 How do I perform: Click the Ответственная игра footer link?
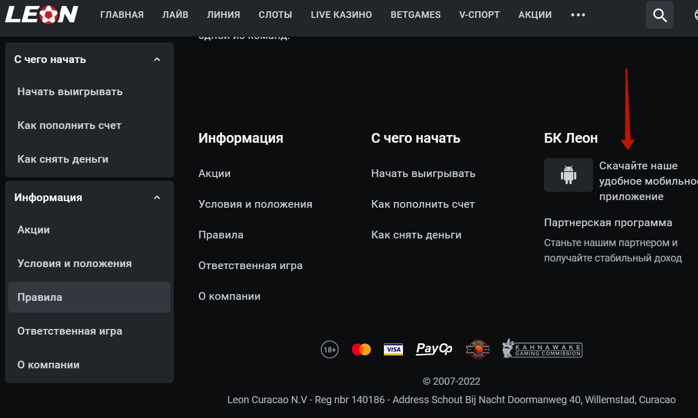[250, 265]
